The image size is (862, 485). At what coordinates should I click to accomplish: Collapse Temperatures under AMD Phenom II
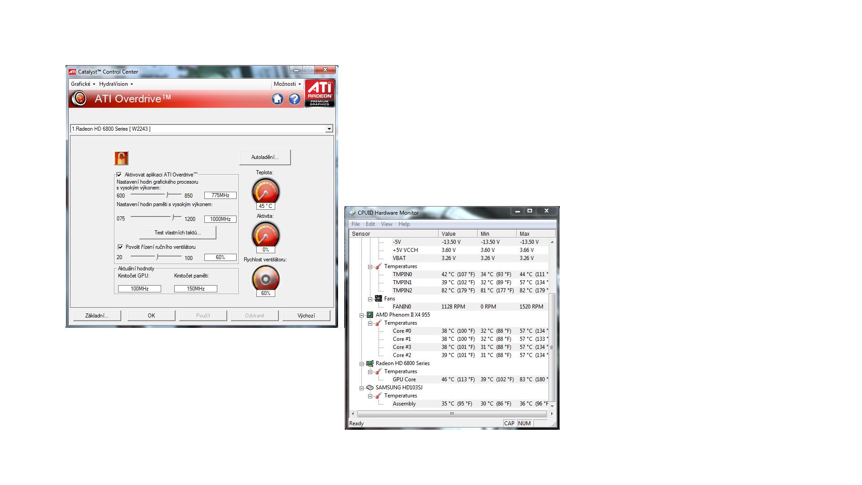370,323
